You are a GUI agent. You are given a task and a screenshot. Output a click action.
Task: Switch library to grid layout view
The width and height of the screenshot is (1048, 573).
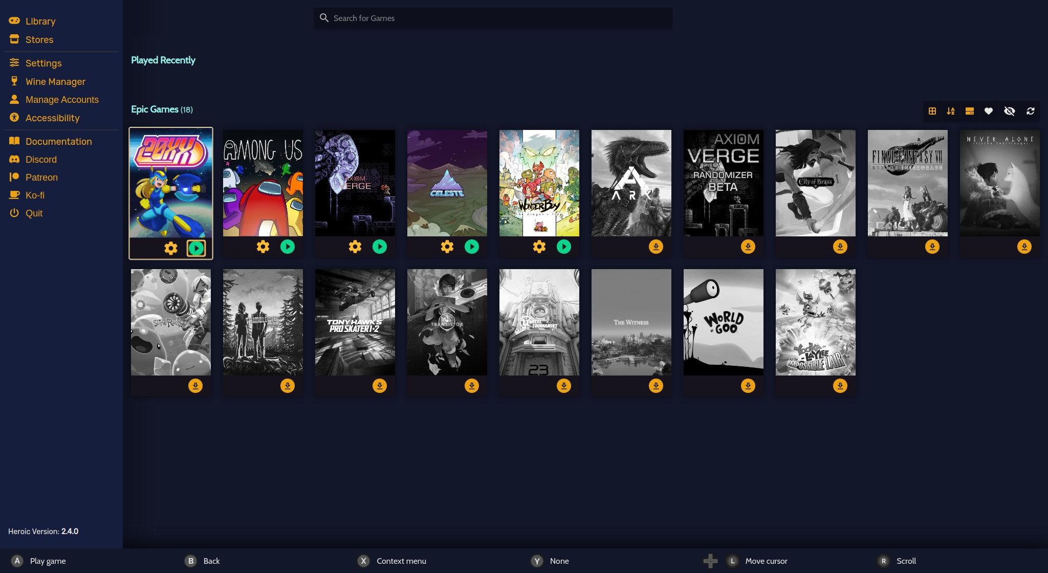[932, 111]
